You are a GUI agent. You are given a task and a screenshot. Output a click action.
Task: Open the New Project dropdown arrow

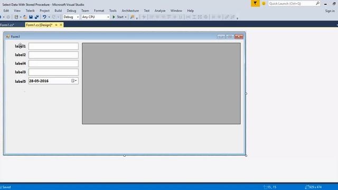21,17
